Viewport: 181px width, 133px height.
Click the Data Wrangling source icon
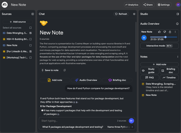[x=4, y=33]
